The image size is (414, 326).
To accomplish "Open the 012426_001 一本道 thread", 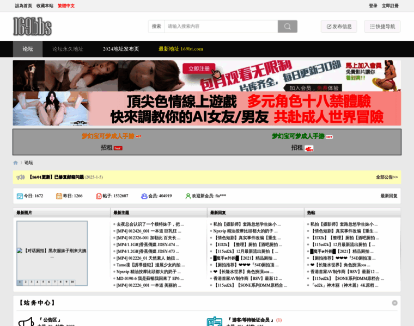I will (149, 231).
